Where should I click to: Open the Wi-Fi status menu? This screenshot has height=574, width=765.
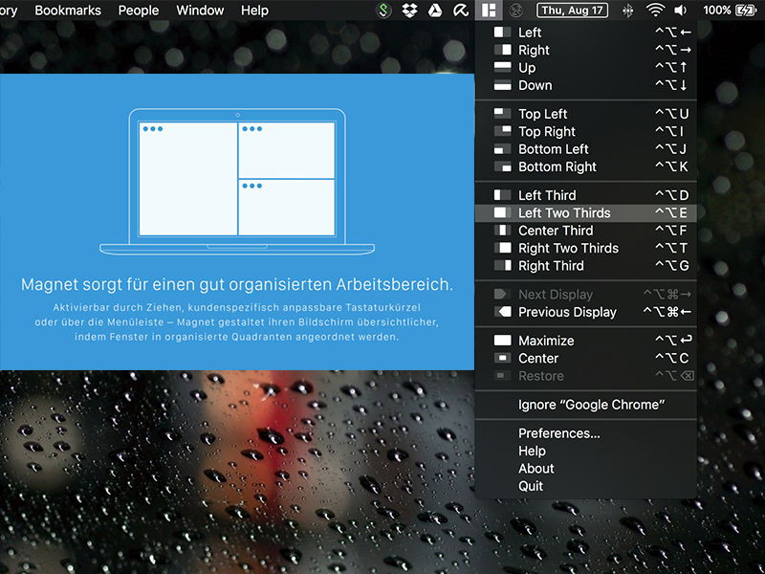pyautogui.click(x=655, y=11)
